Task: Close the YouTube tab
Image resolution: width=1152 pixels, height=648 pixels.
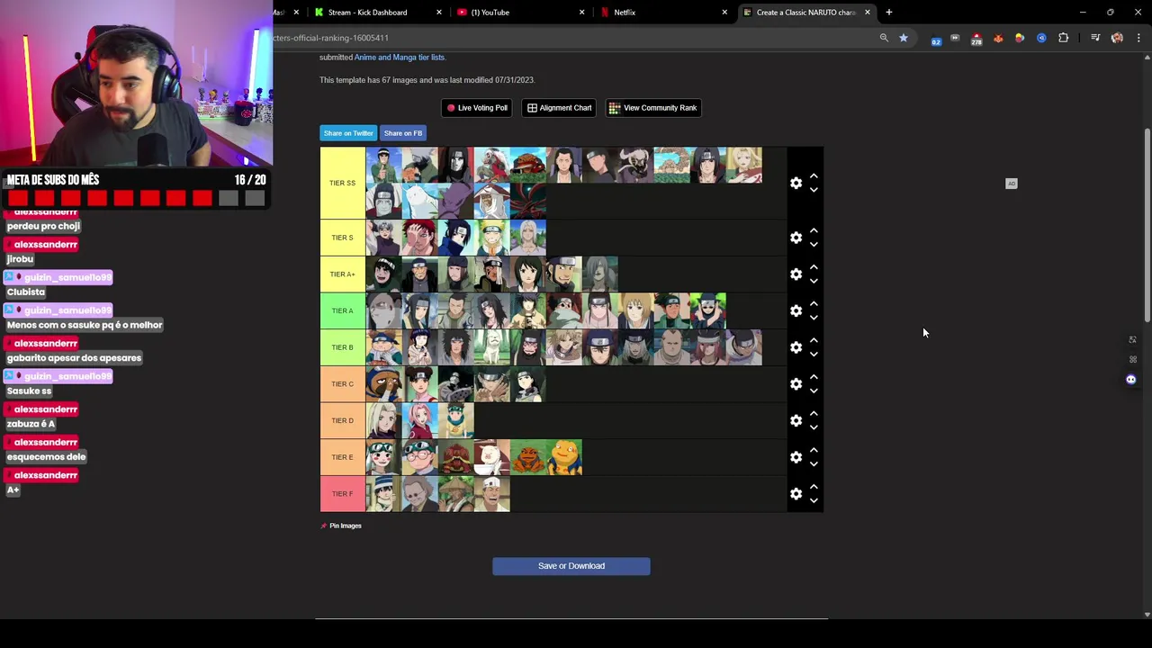Action: click(582, 13)
